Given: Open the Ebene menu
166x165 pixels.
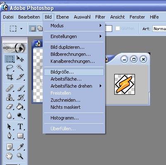Looking at the screenshot, I should pos(63,17).
